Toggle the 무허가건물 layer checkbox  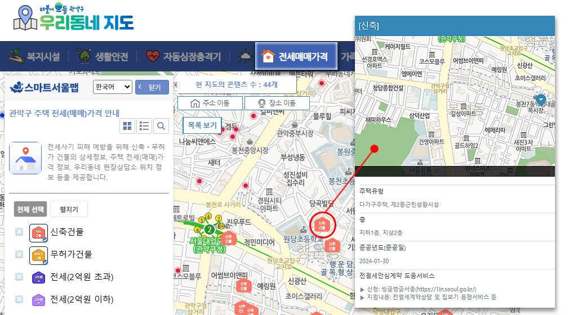(19, 254)
